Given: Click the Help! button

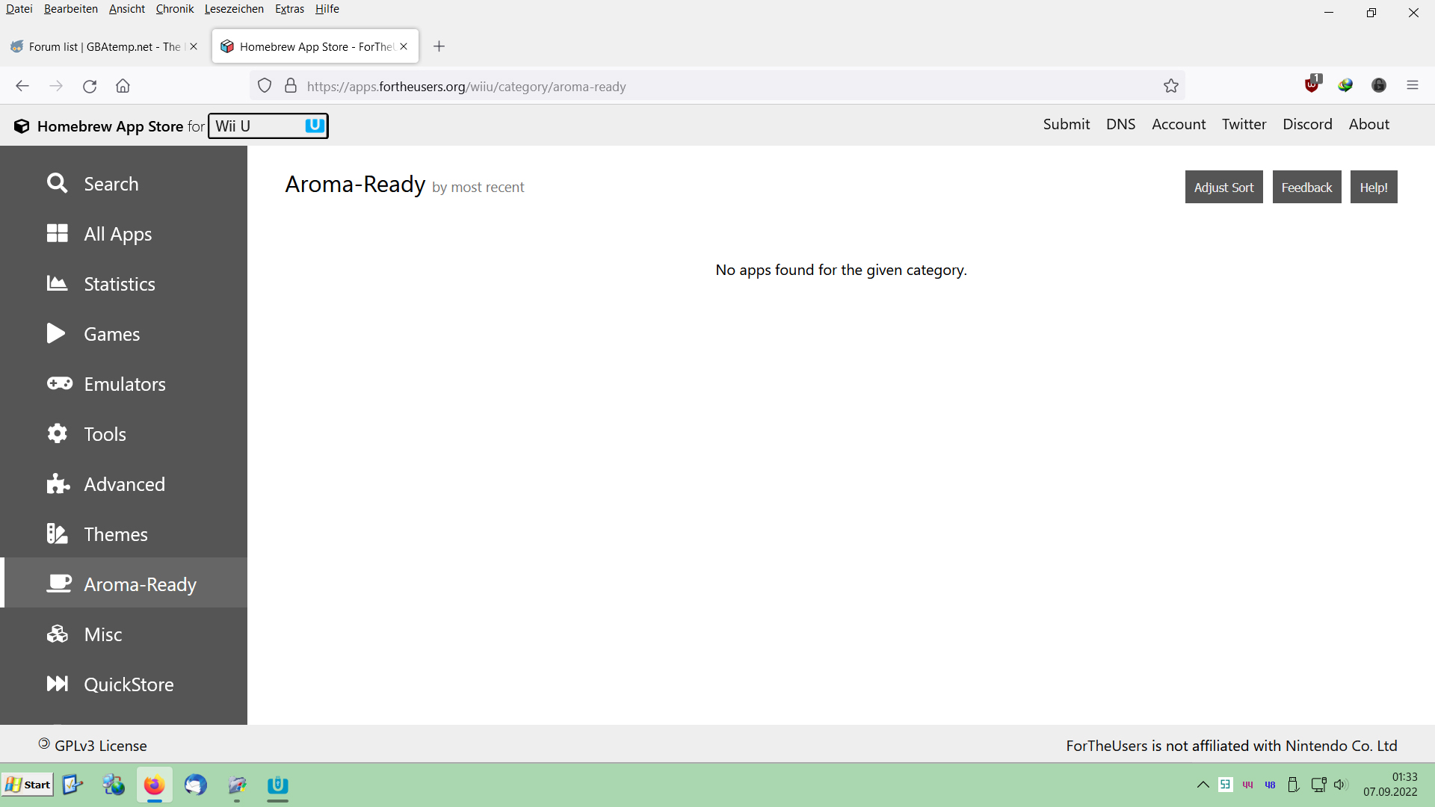Looking at the screenshot, I should [x=1374, y=187].
